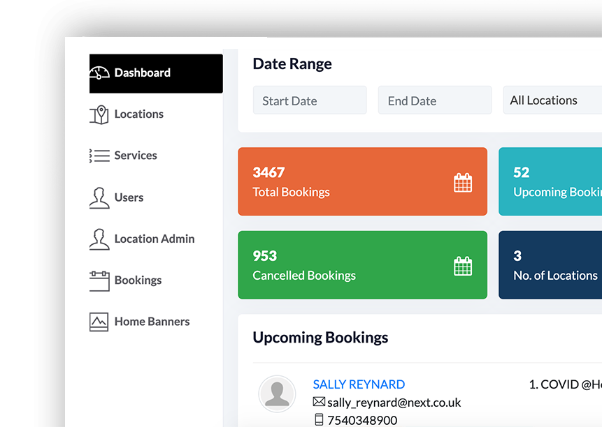Click calendar icon on Cancelled Bookings card
Image resolution: width=602 pixels, height=427 pixels.
(x=463, y=266)
